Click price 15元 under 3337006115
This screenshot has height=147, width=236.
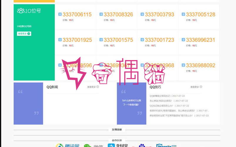[71, 20]
